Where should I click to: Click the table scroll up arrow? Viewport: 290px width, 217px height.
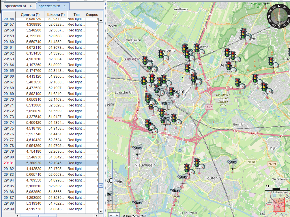[101, 20]
